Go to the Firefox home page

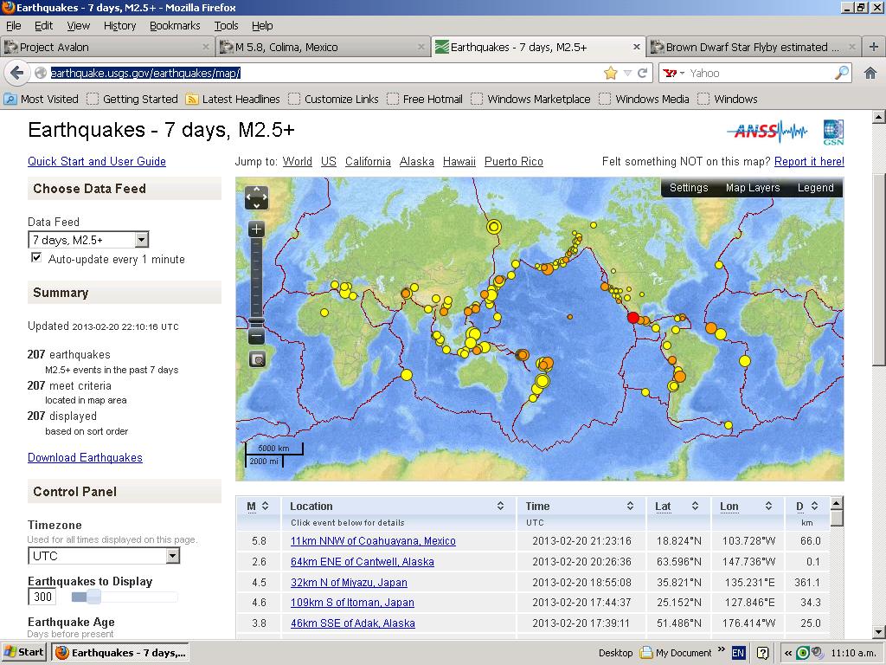[x=870, y=74]
